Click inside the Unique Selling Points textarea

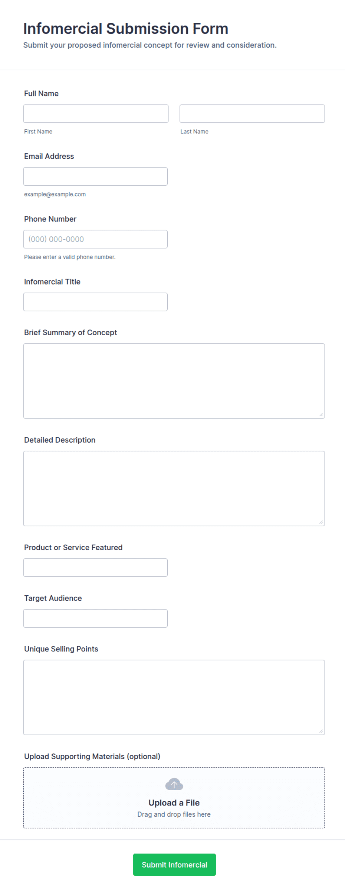tap(174, 698)
